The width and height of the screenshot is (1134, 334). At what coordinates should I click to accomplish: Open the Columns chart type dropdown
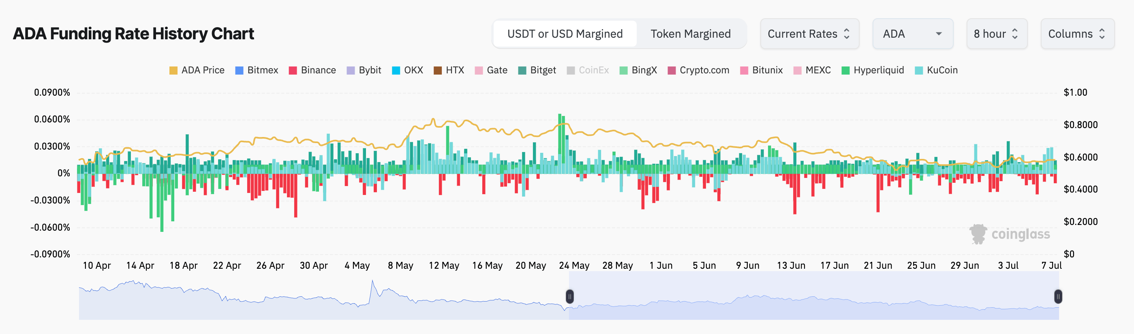1077,34
